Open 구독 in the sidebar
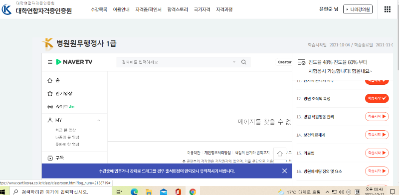Viewport: 399px width, 195px height. pos(56,158)
